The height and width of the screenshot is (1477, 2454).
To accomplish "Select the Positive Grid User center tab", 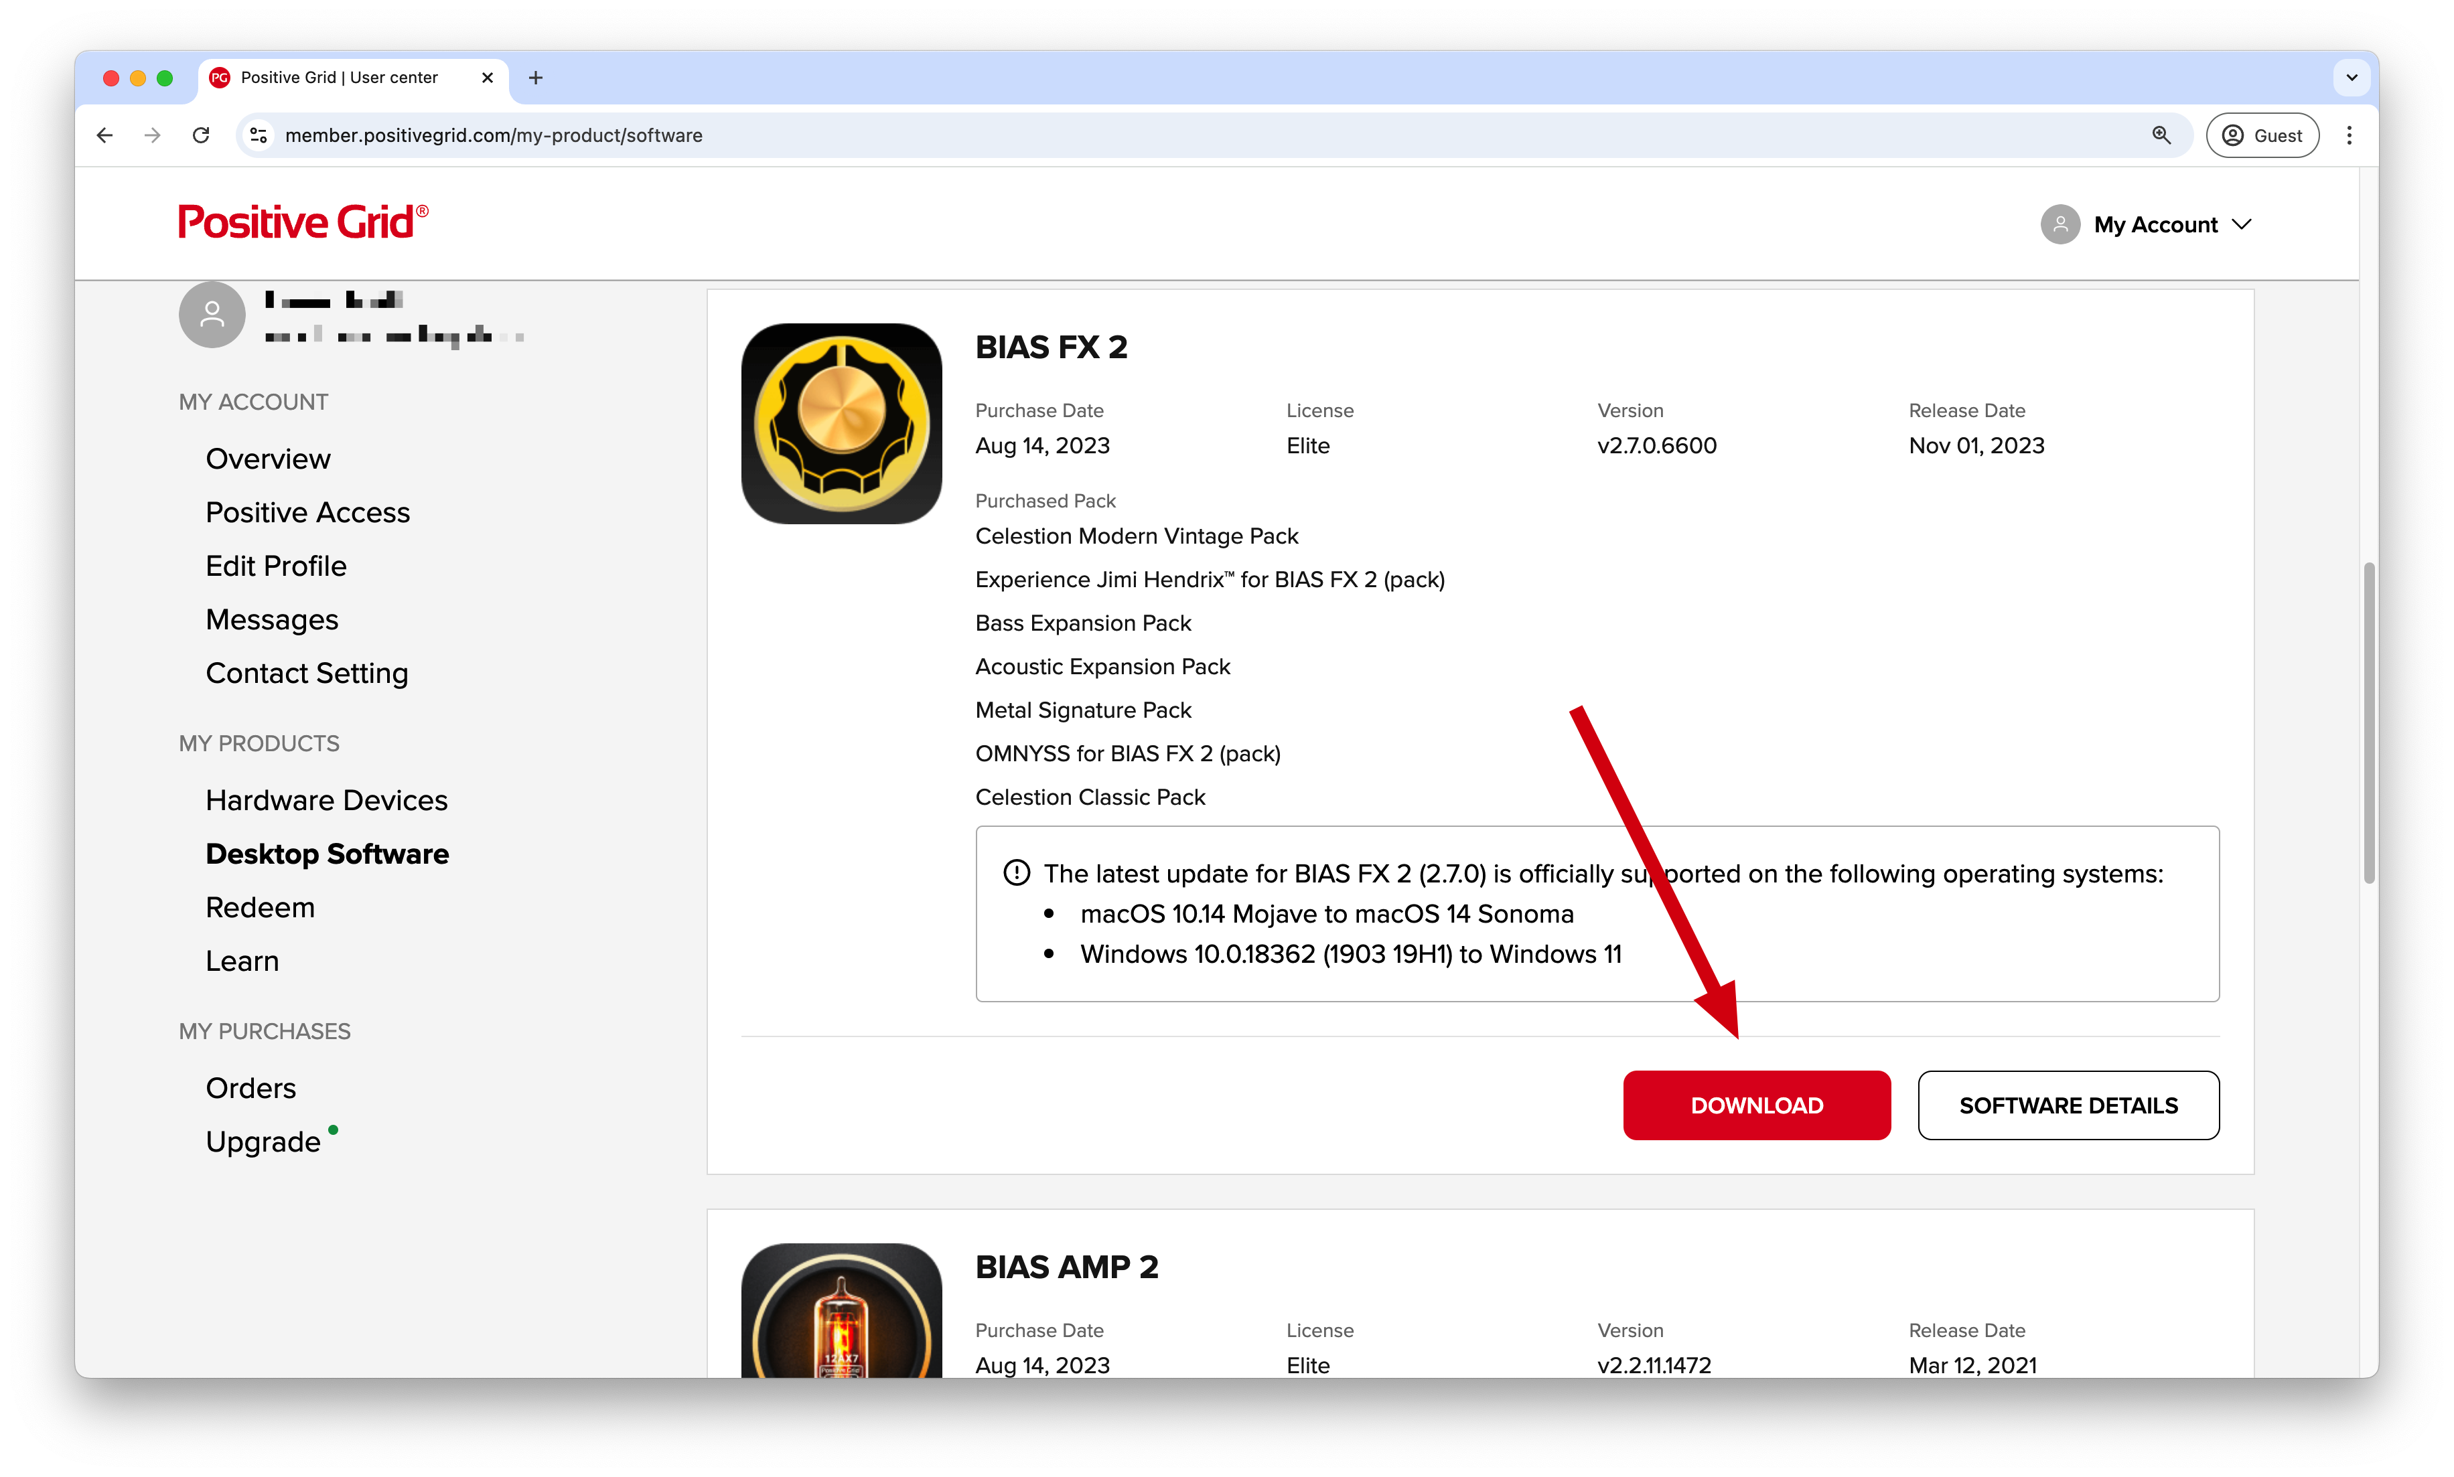I will [354, 78].
